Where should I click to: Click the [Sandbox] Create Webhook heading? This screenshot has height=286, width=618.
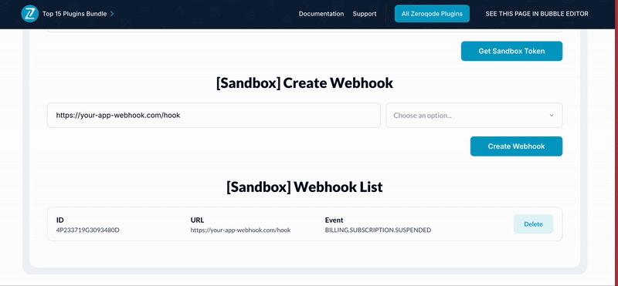click(304, 83)
